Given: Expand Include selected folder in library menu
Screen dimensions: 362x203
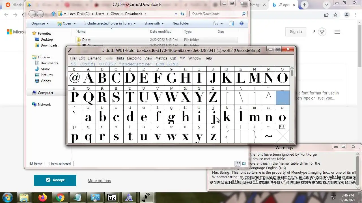Looking at the screenshot, I should pos(110,23).
